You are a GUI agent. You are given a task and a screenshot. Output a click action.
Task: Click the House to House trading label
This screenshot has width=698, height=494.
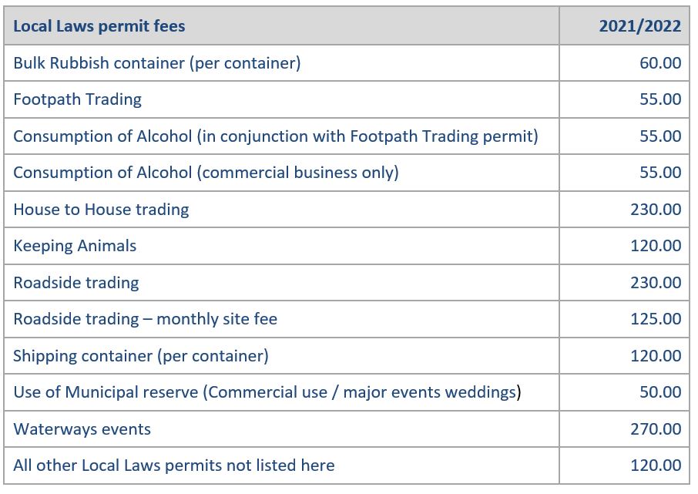pos(101,210)
